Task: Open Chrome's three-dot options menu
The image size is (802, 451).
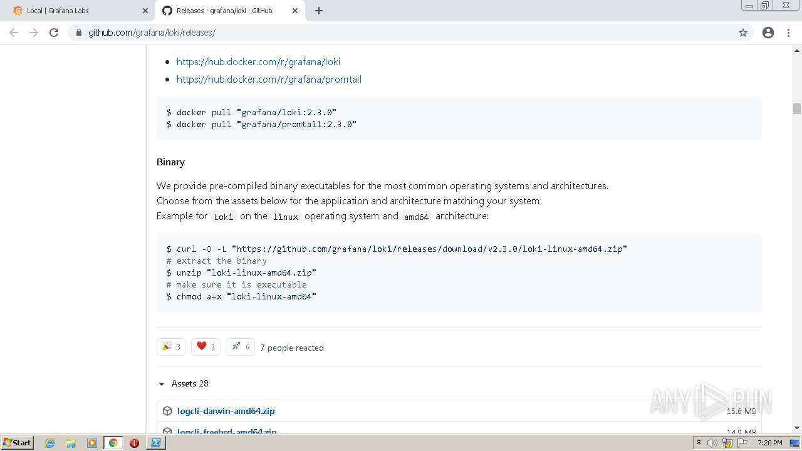Action: pyautogui.click(x=788, y=33)
